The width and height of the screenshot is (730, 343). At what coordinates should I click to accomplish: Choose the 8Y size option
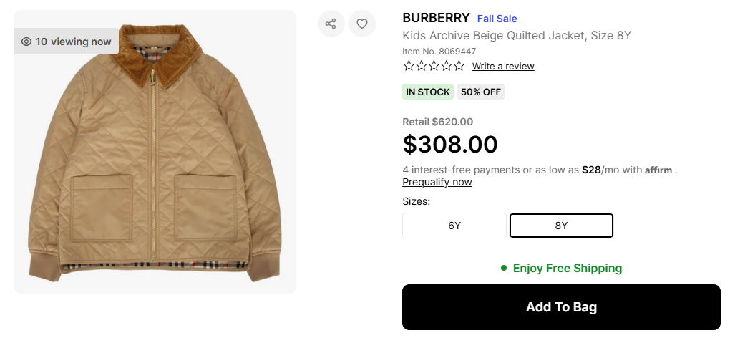tap(561, 226)
